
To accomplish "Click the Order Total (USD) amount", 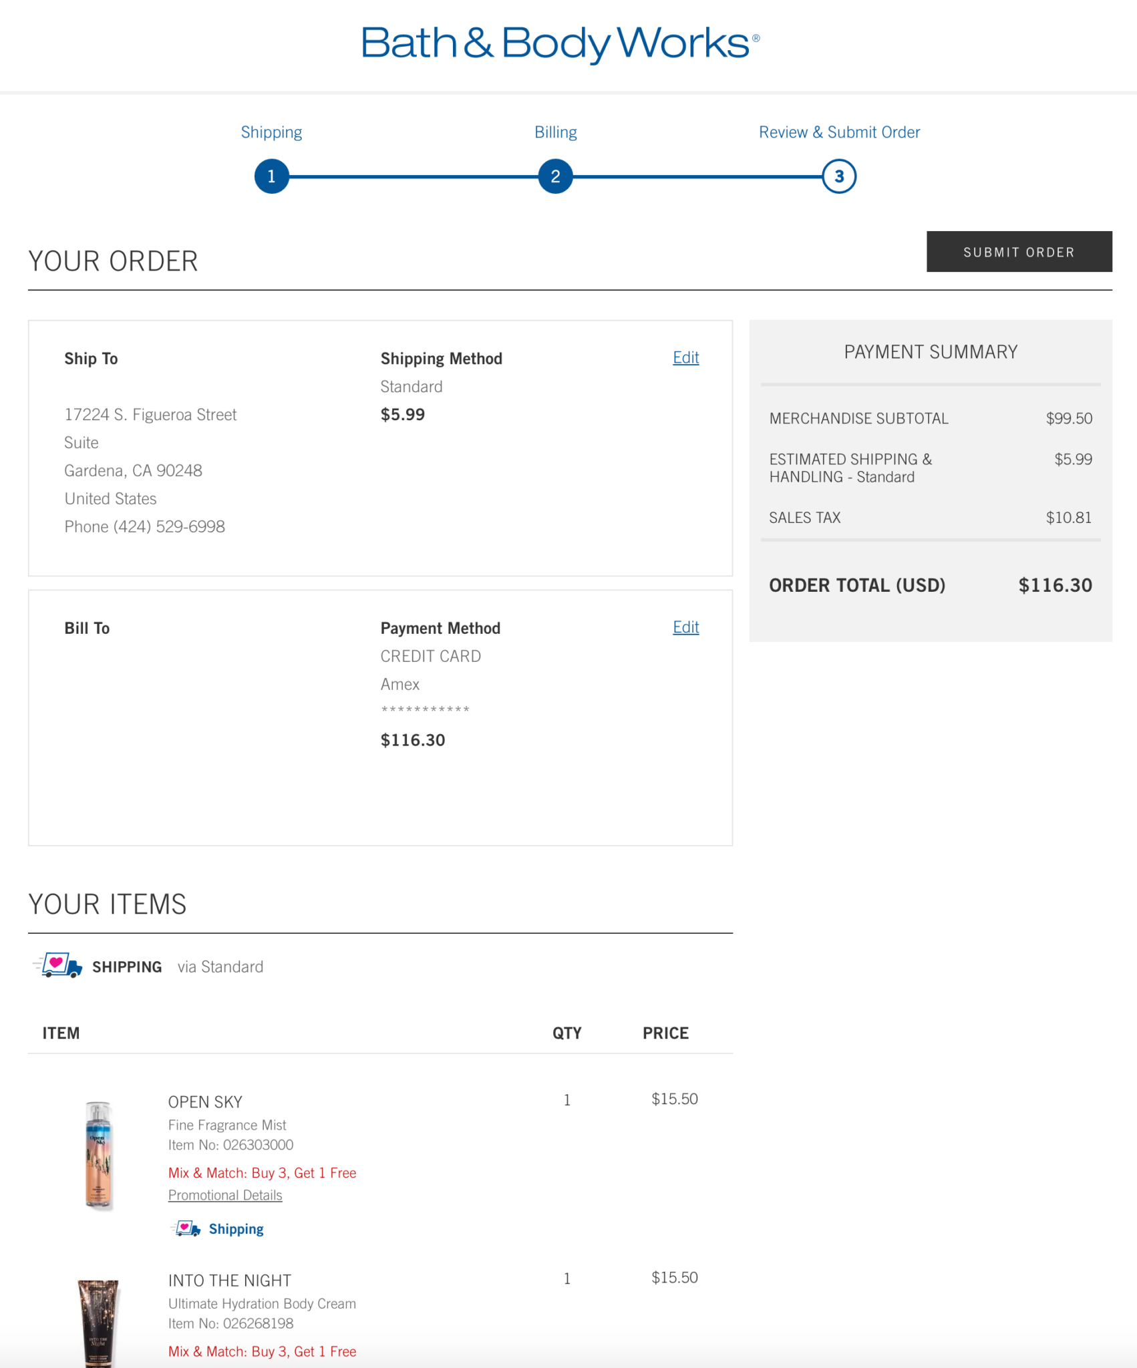I will (x=1055, y=585).
